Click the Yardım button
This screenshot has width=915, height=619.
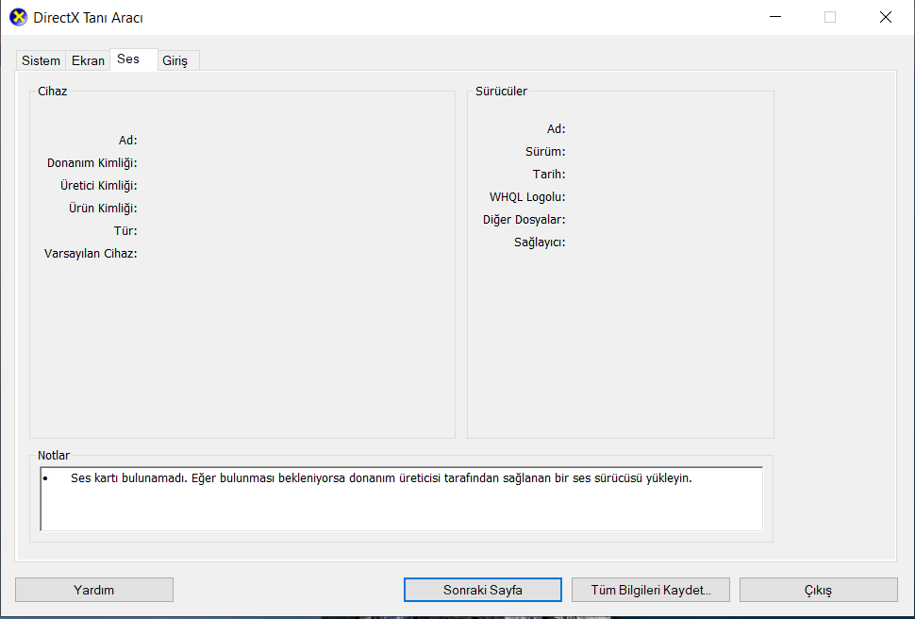pos(94,590)
